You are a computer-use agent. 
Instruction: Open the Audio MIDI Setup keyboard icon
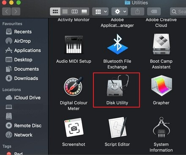pos(74,44)
